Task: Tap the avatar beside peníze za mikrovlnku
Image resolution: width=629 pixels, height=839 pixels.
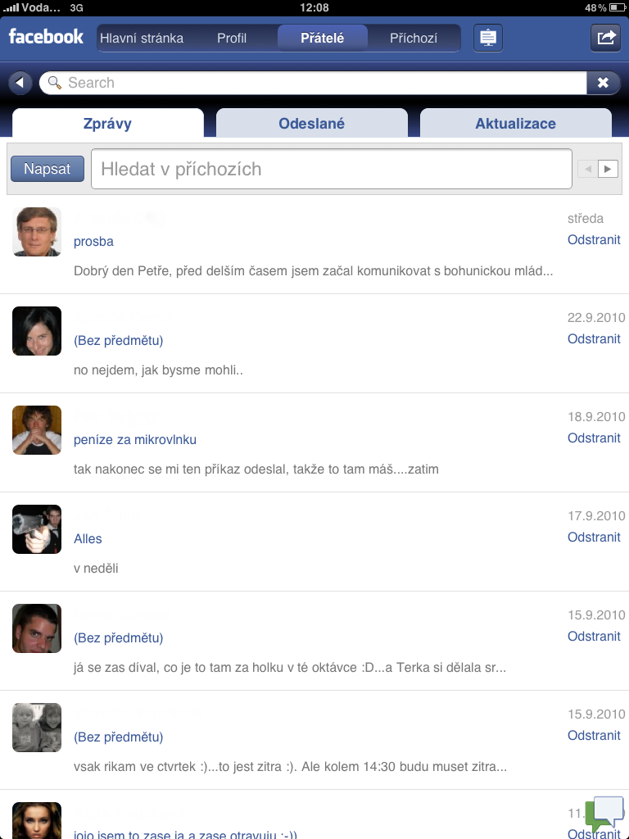Action: (x=37, y=429)
